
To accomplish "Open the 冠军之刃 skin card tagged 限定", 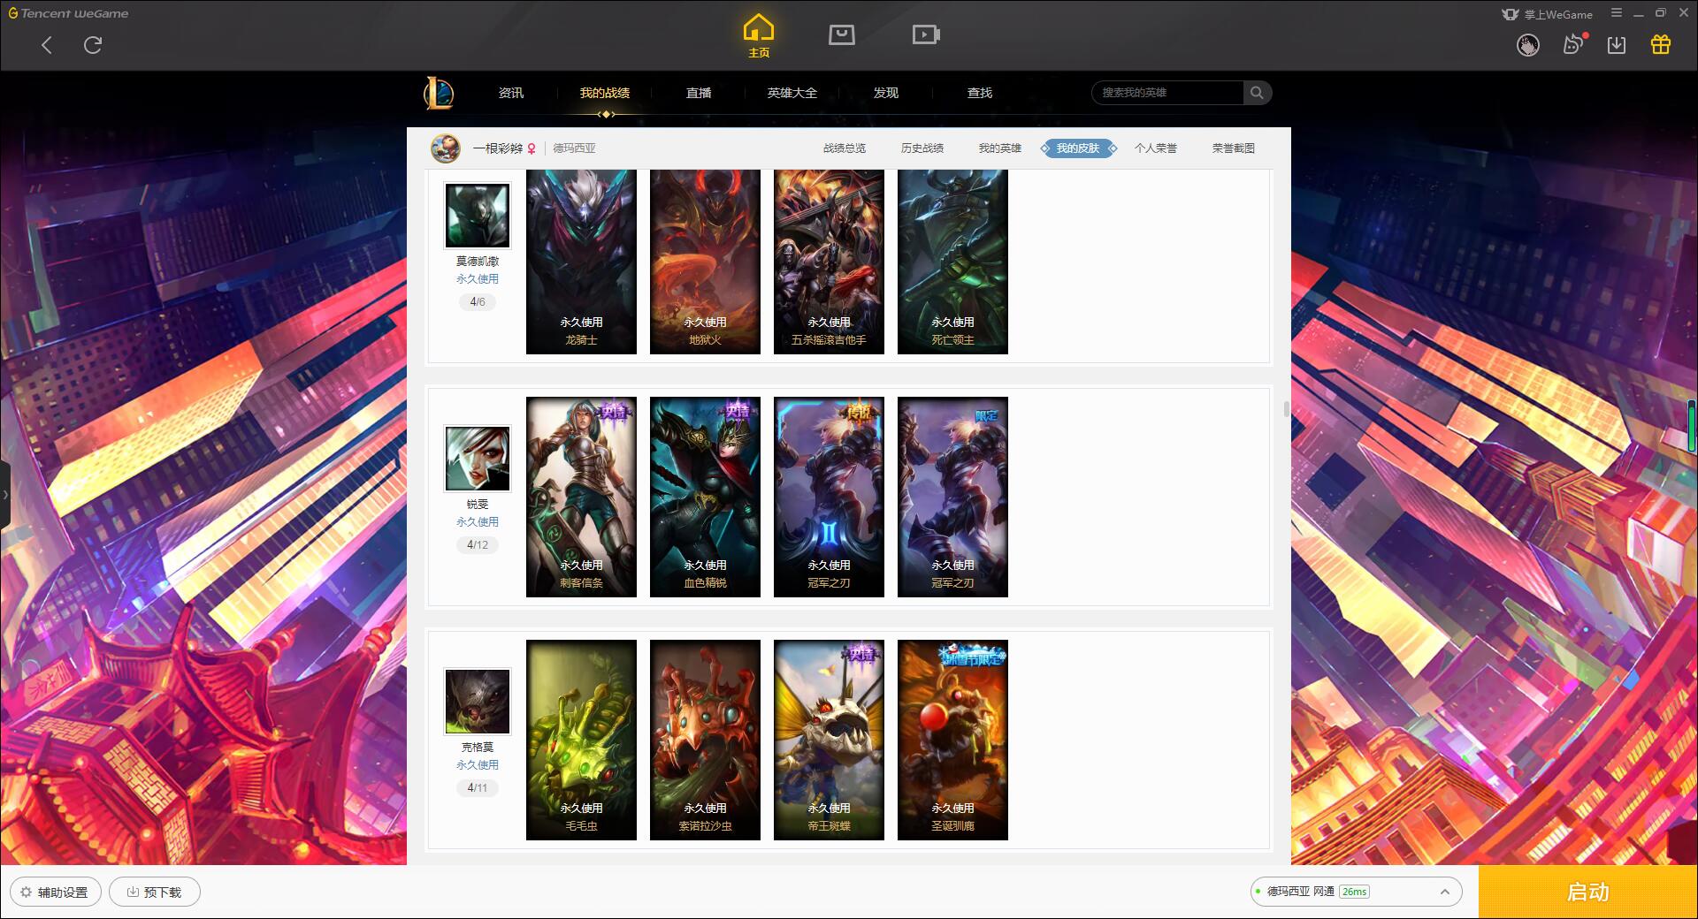I will click(952, 497).
